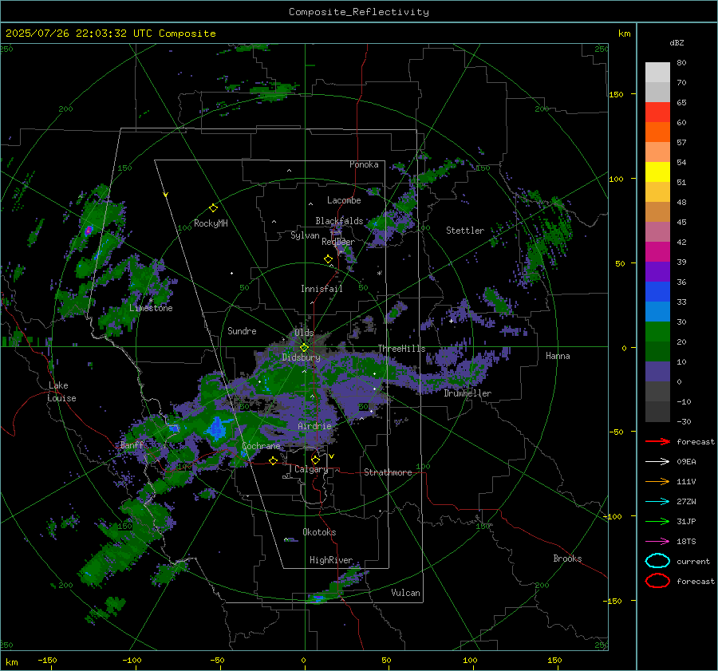
Task: Pick the bright green 30 dBZ swatch
Action: point(657,331)
